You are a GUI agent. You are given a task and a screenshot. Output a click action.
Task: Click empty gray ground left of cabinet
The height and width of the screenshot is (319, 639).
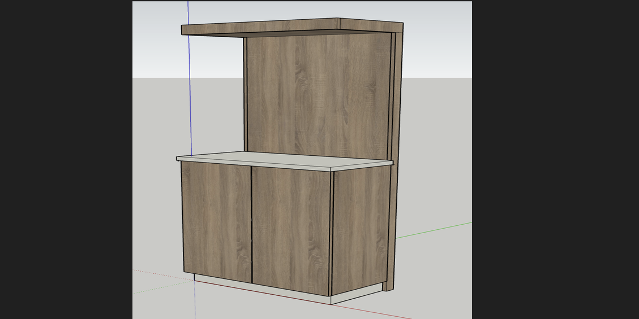(x=156, y=198)
